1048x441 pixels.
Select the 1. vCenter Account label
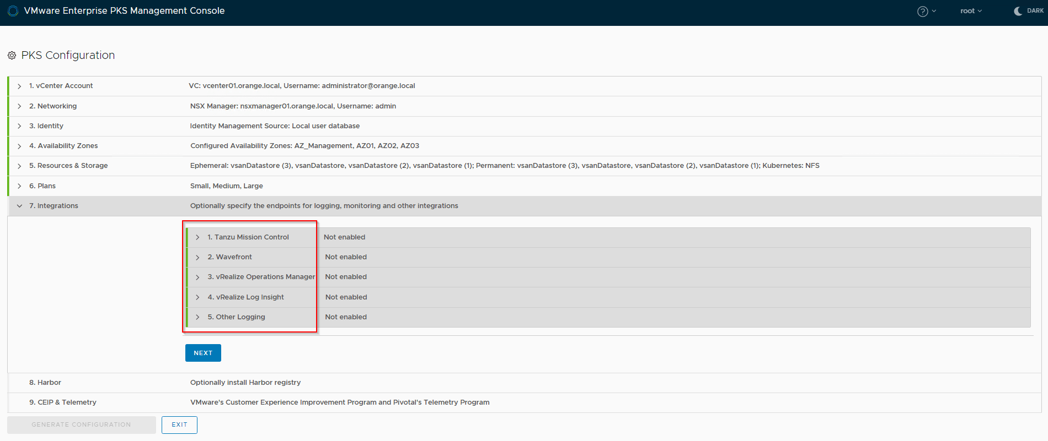tap(61, 86)
